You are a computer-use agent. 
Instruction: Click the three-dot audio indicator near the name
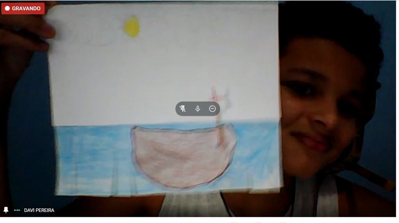(x=17, y=210)
